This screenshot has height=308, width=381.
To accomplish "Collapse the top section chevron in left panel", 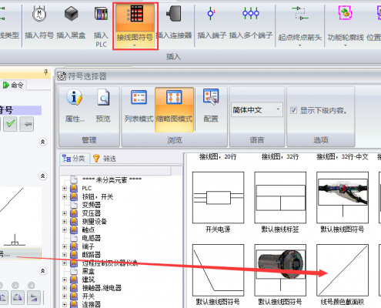I will click(43, 142).
